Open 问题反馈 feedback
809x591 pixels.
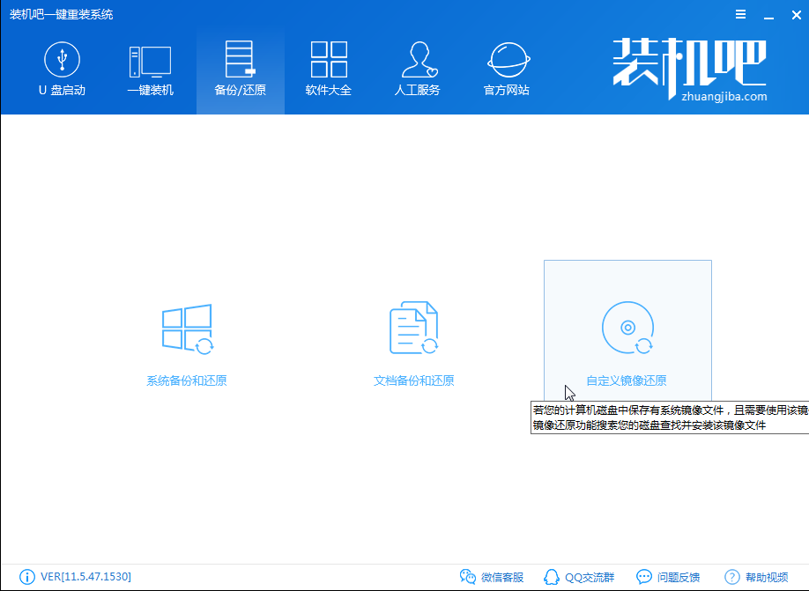[668, 577]
